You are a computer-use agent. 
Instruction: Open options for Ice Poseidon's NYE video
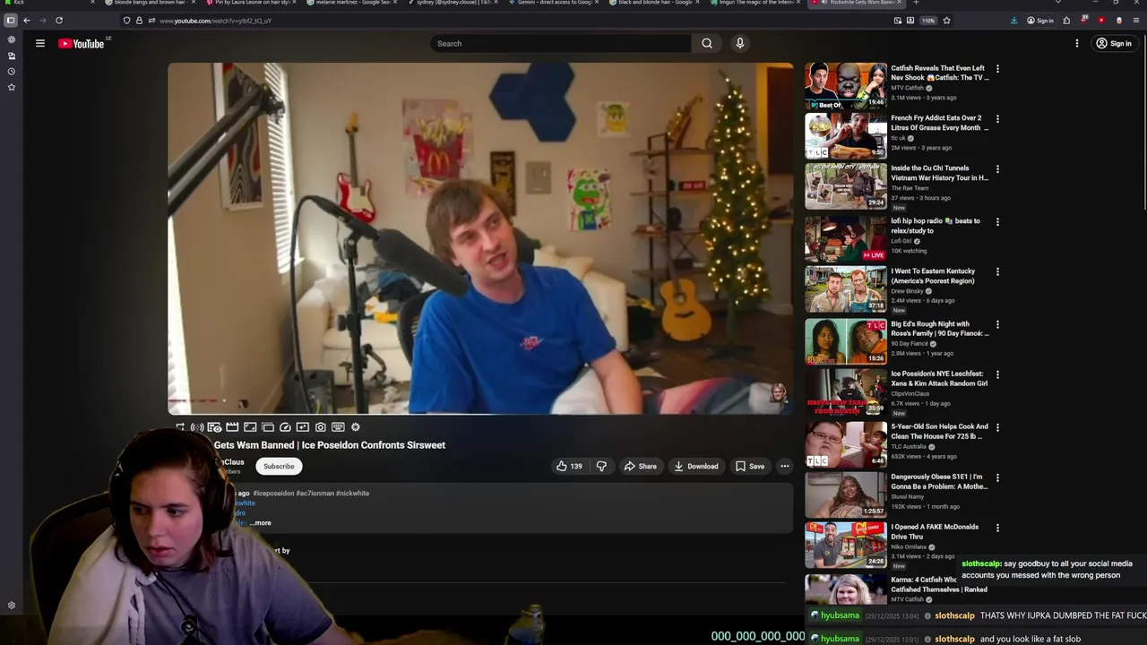pyautogui.click(x=997, y=375)
